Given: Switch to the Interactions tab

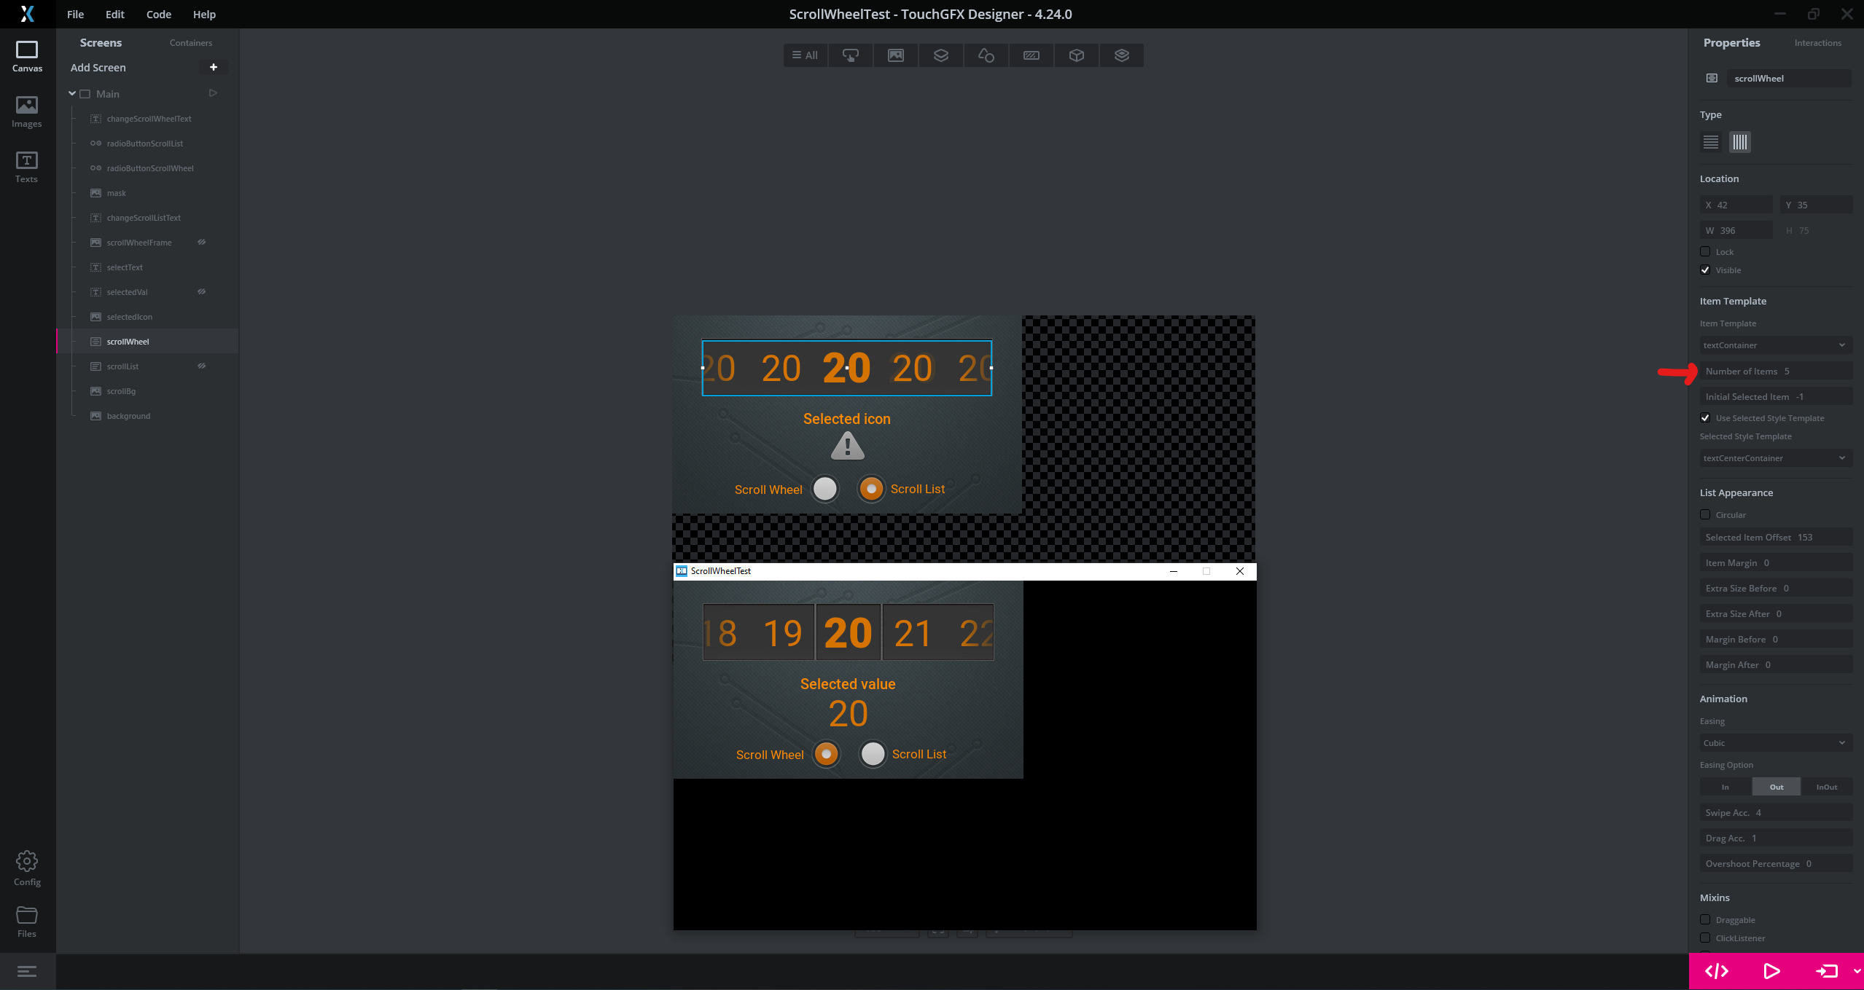Looking at the screenshot, I should point(1817,43).
